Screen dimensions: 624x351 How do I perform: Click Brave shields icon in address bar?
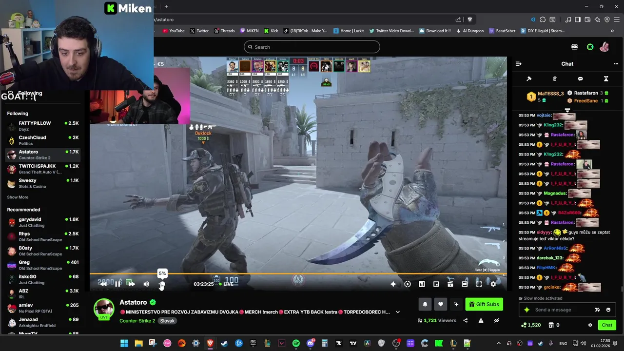[x=470, y=19]
